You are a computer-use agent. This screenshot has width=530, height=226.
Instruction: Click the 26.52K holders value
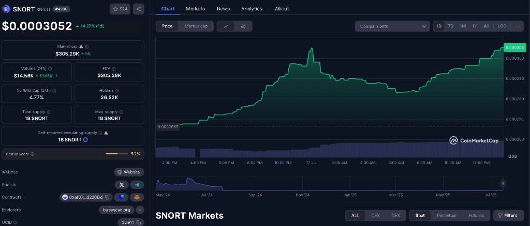109,98
